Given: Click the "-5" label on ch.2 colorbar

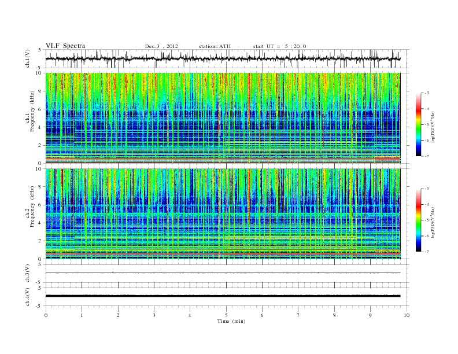Looking at the screenshot, I should pos(427,220).
